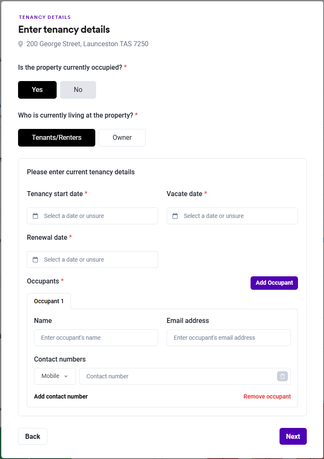This screenshot has height=459, width=324.
Task: Select Yes for property occupied
Action: click(x=37, y=90)
